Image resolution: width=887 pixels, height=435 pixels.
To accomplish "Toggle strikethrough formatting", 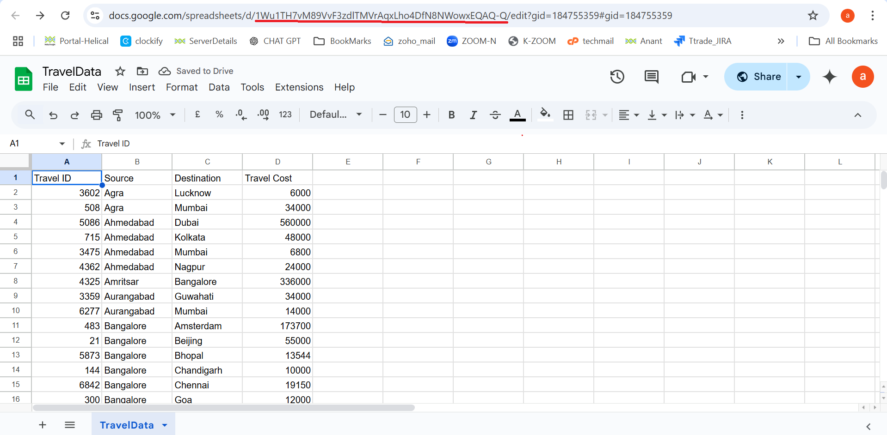I will [495, 115].
